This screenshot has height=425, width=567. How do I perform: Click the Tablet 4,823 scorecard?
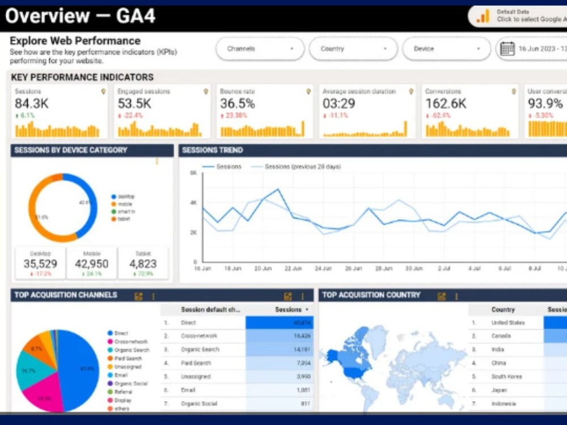coord(143,263)
